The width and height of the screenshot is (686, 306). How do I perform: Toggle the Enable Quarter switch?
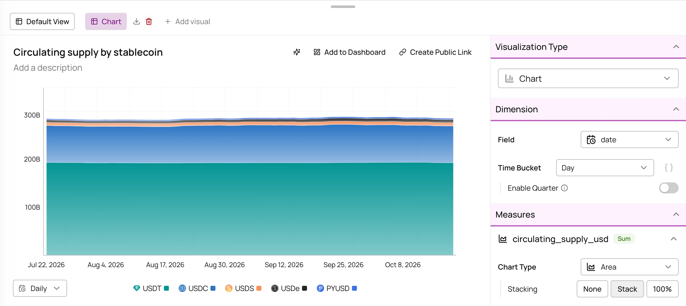(669, 188)
